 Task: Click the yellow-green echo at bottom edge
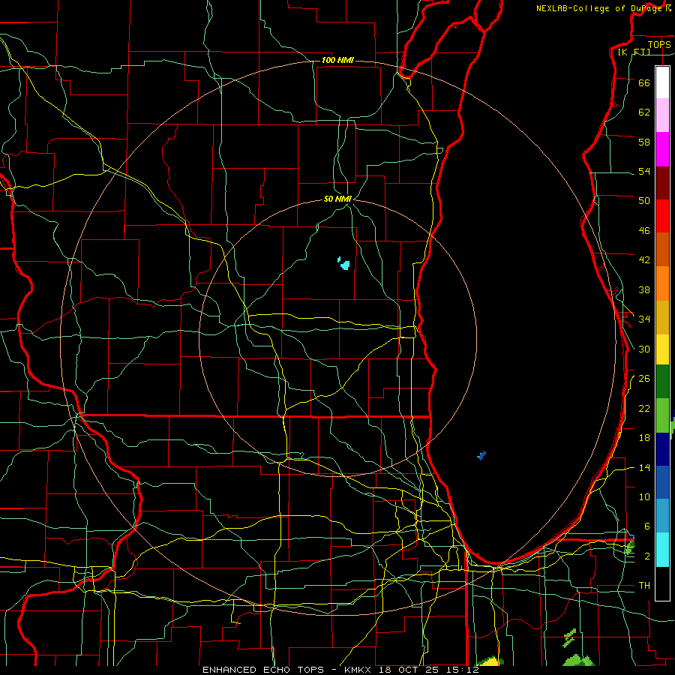tap(490, 661)
